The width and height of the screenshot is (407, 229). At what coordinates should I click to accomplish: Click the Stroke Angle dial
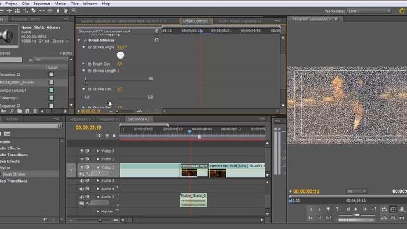pyautogui.click(x=120, y=55)
